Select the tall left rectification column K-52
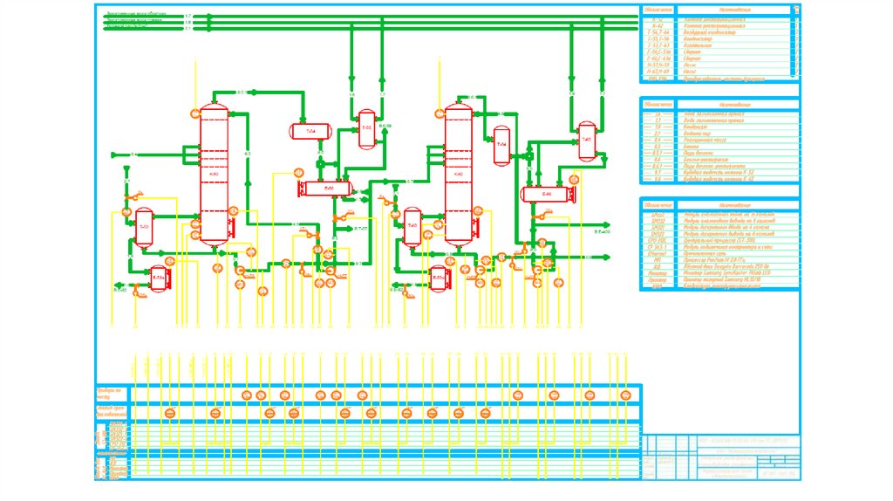893x501 pixels. [215, 174]
